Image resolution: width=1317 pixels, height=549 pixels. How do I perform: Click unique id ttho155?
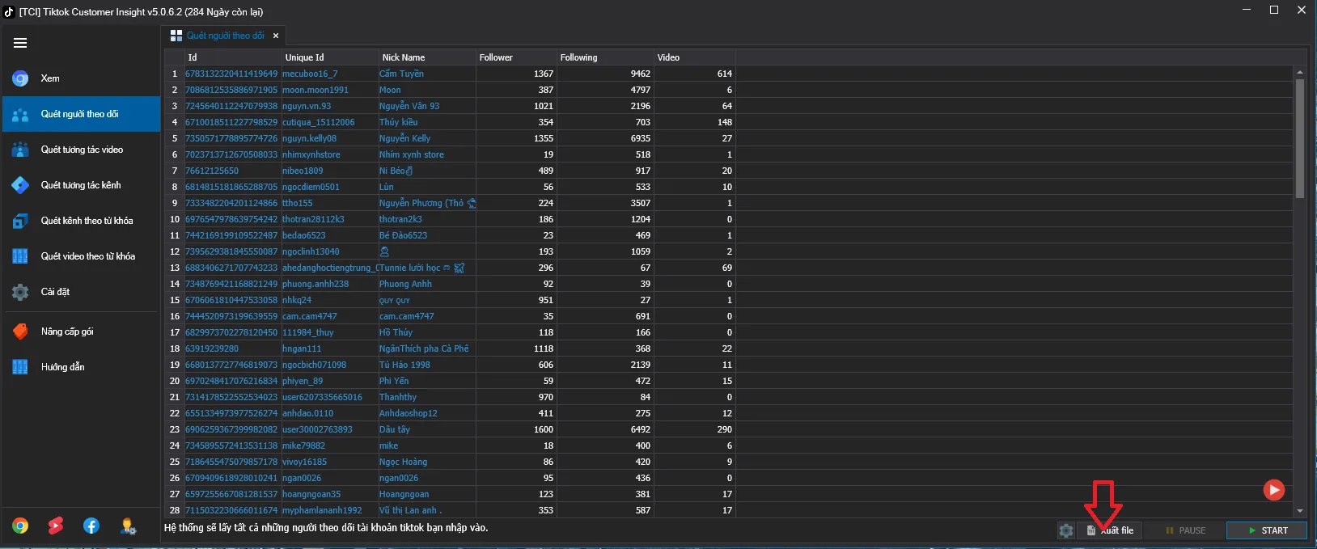coord(298,203)
